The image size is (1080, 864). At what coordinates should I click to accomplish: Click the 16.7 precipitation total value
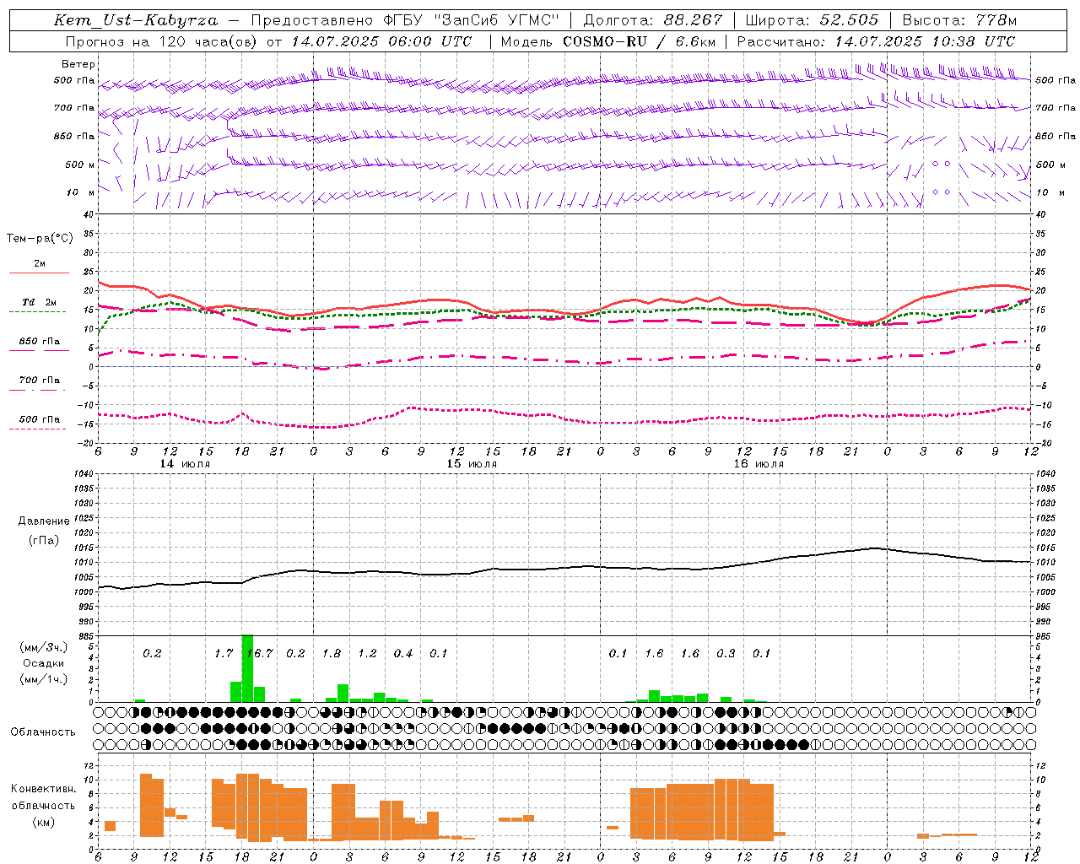point(260,653)
